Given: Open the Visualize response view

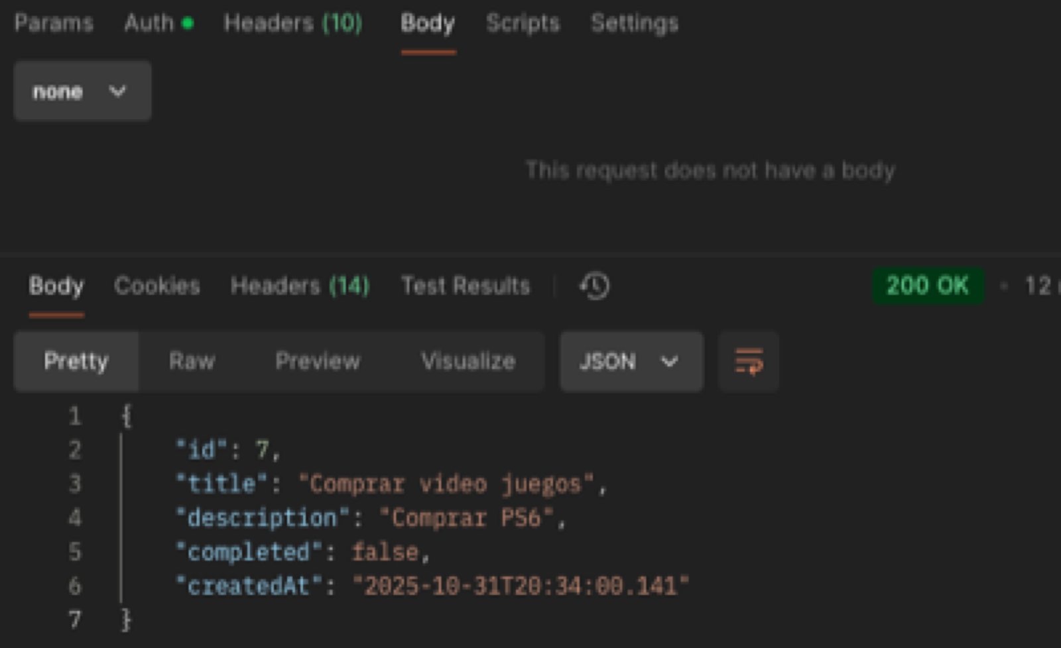Looking at the screenshot, I should (x=468, y=361).
